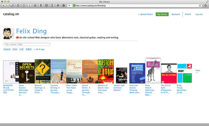This screenshot has width=209, height=126.
Task: Click Log out
Action: tap(199, 14)
